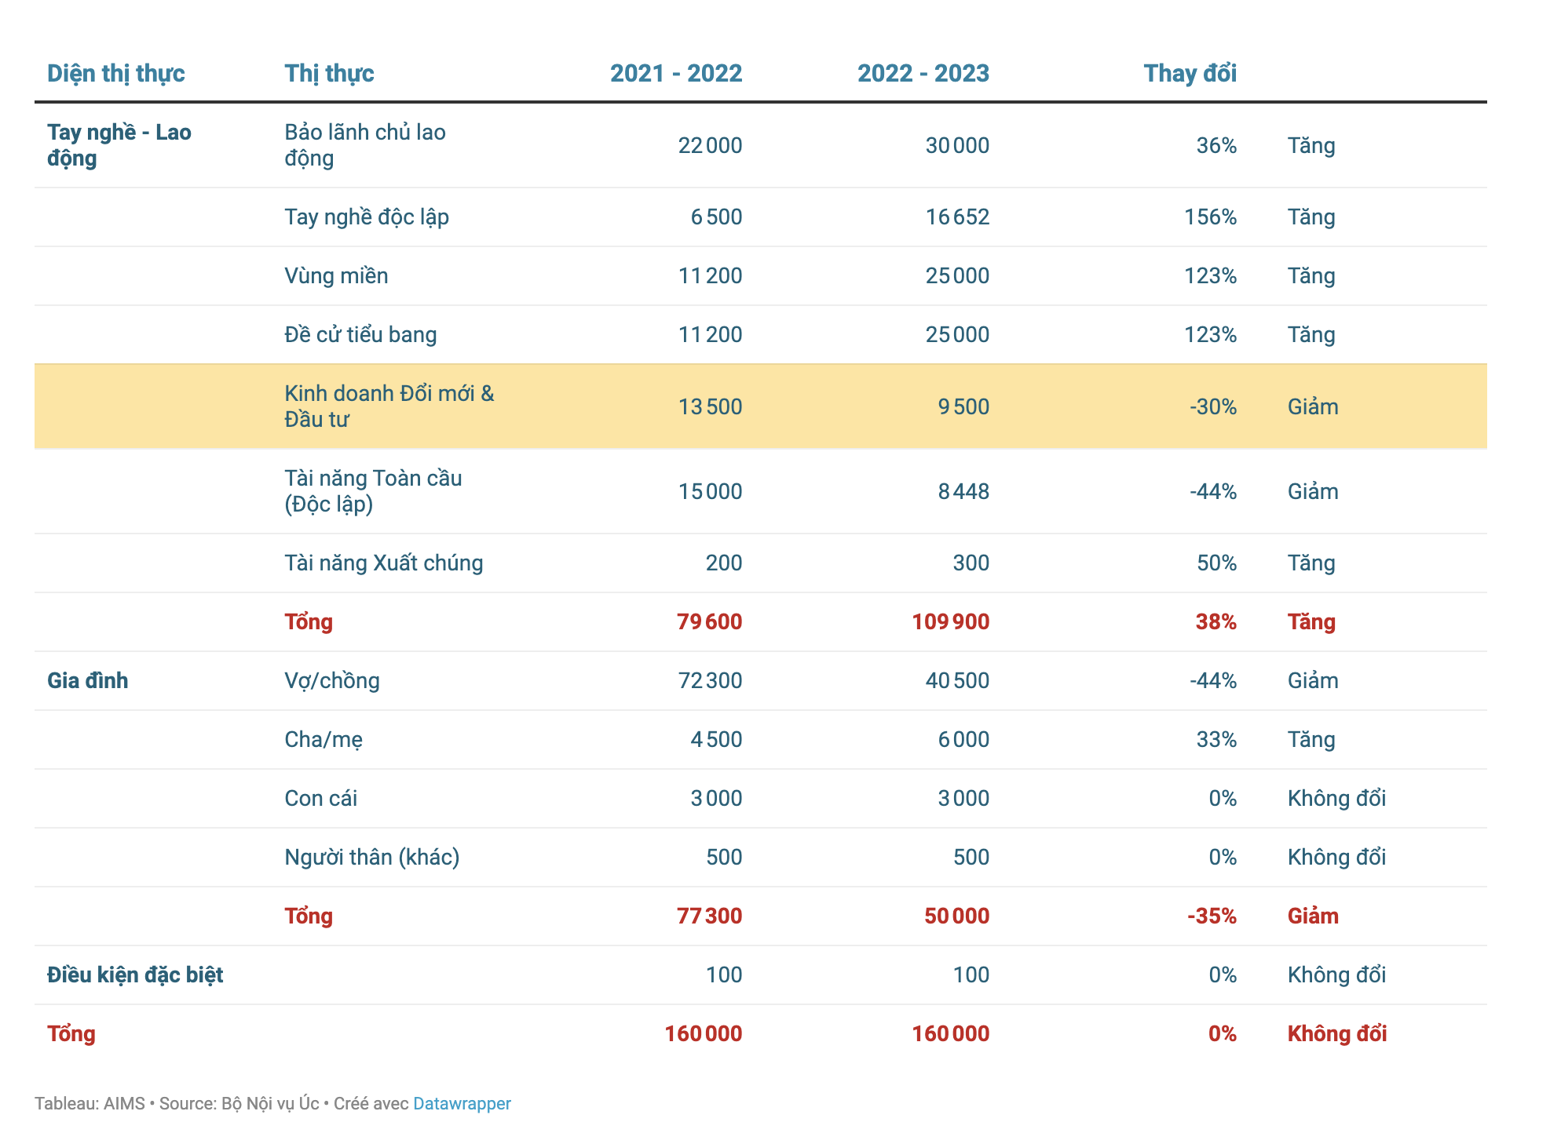Select the "2021 - 2022" column header
1550x1133 pixels.
click(675, 73)
